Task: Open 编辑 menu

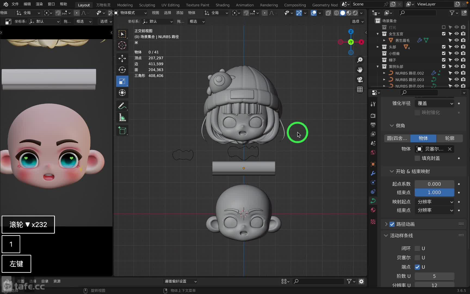Action: (x=27, y=4)
